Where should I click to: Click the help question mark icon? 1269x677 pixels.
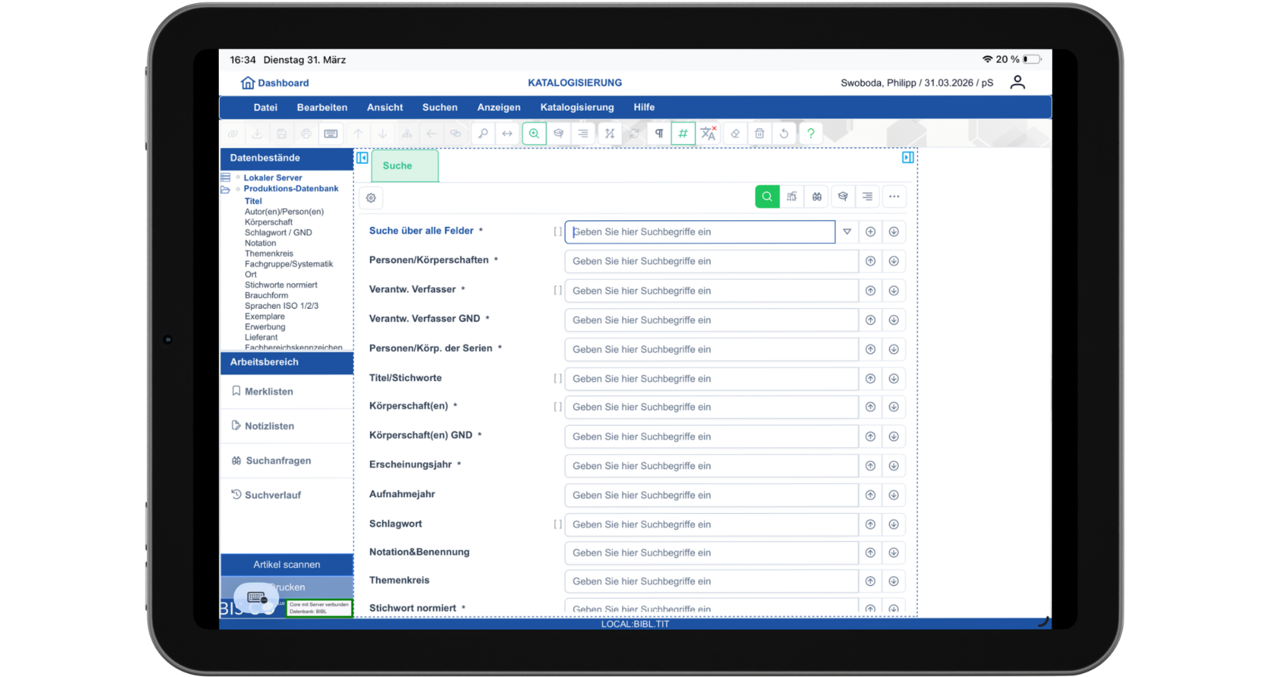[x=810, y=134]
